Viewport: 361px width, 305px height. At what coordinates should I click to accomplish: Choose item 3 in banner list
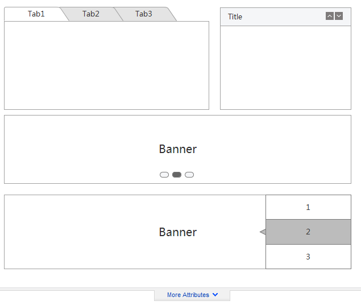pyautogui.click(x=308, y=257)
